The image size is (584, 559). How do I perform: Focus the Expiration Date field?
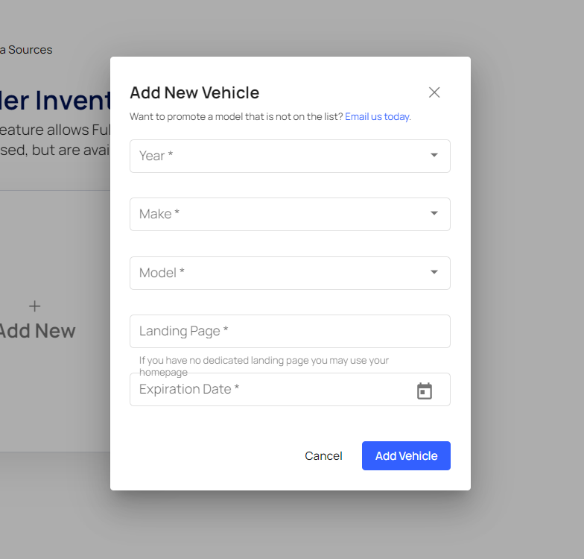[x=268, y=390]
